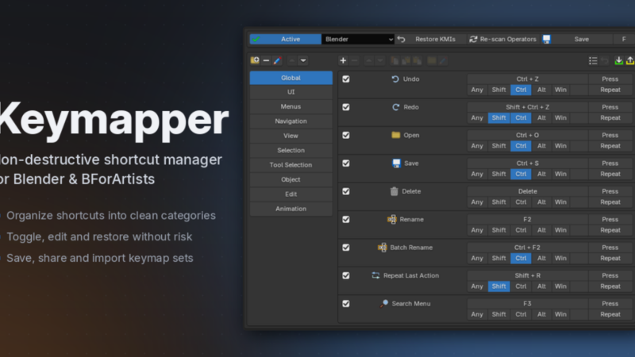The width and height of the screenshot is (635, 357).
Task: Select the Navigation category
Action: pyautogui.click(x=291, y=121)
